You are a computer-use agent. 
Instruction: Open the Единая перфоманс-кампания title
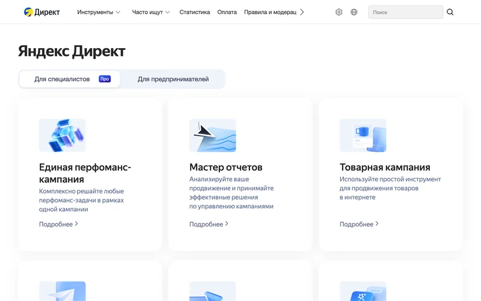(85, 173)
